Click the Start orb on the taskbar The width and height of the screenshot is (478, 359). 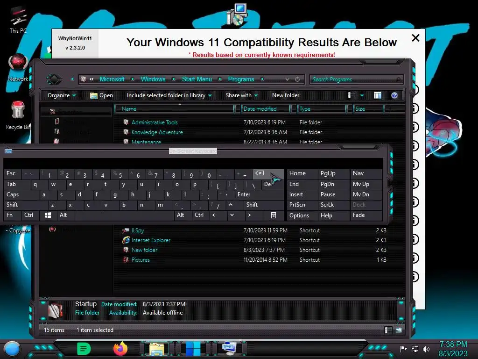click(12, 349)
